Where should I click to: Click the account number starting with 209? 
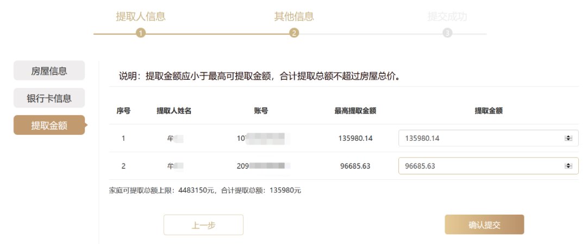263,166
